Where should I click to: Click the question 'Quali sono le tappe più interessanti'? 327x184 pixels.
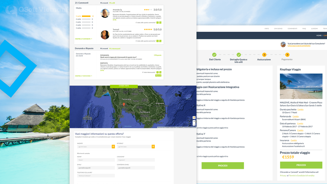pos(119,57)
